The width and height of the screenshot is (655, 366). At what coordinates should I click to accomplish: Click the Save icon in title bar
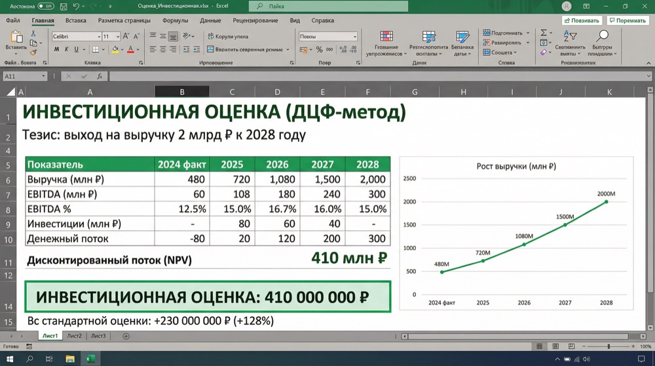coord(64,7)
